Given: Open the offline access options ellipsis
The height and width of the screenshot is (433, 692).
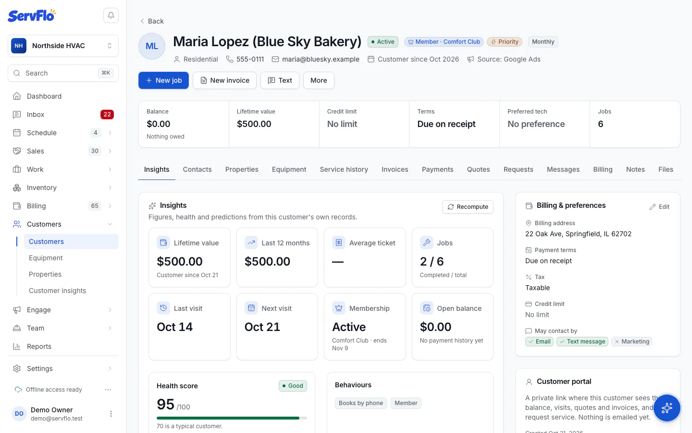Looking at the screenshot, I should pos(108,390).
